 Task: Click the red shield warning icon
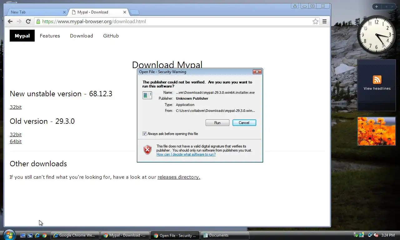tap(147, 150)
